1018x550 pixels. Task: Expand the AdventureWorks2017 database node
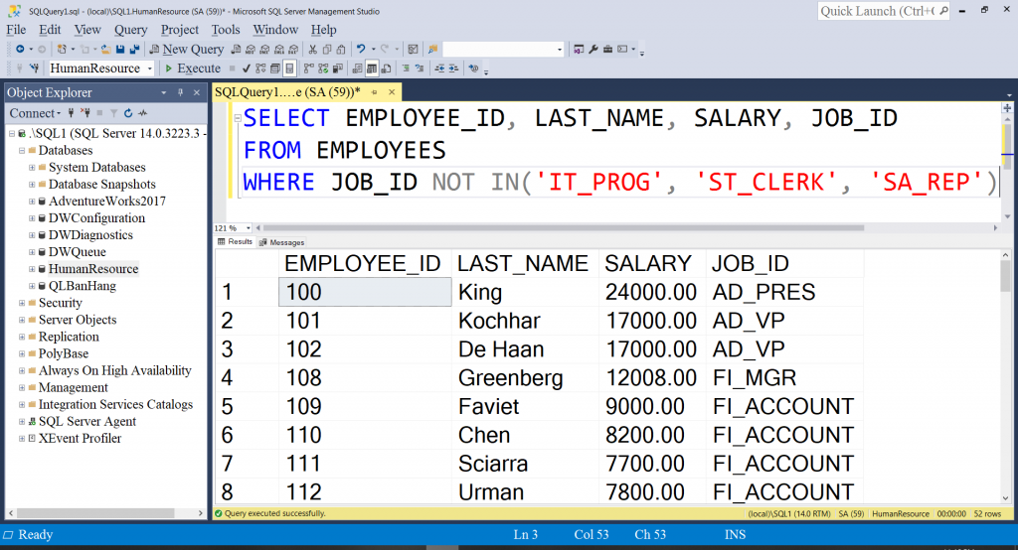coord(31,202)
